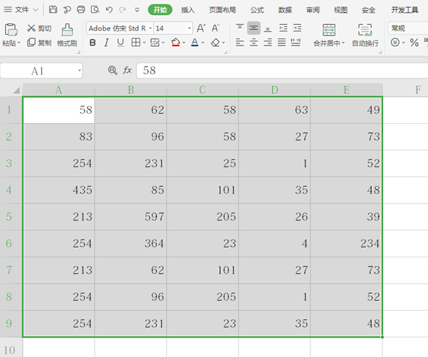Open Paste options dropdown arrow
This screenshot has width=428, height=357.
19,43
